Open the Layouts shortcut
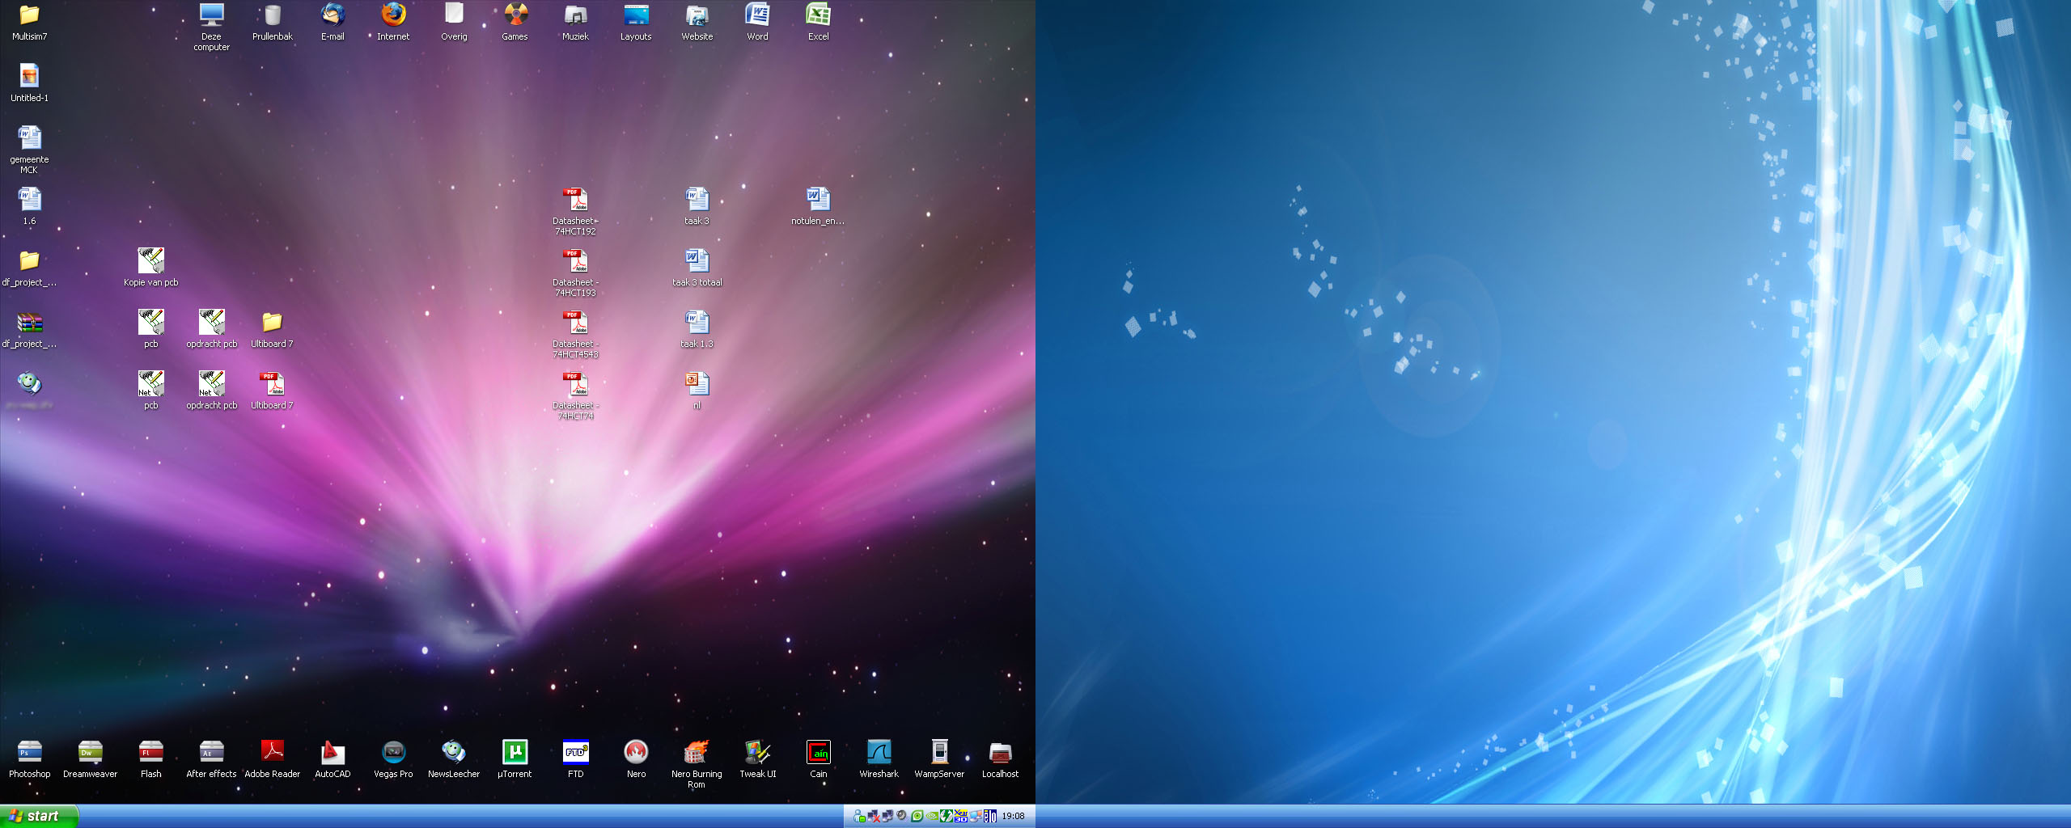Screen dimensions: 2071x828 coord(636,22)
